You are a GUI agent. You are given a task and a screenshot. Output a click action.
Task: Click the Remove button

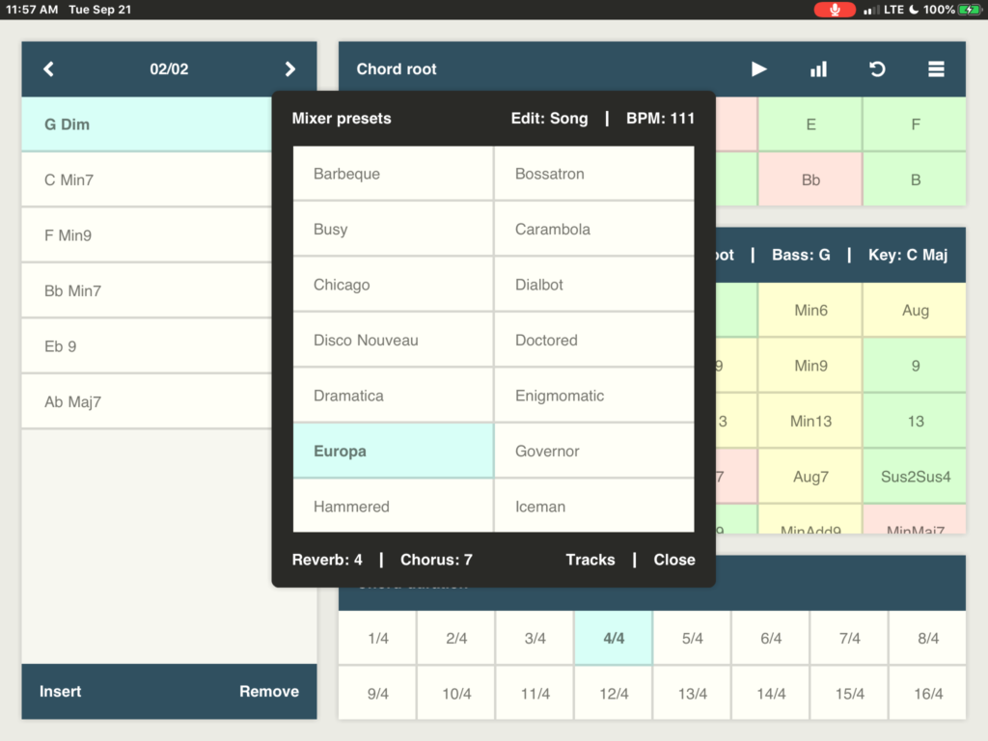click(268, 691)
